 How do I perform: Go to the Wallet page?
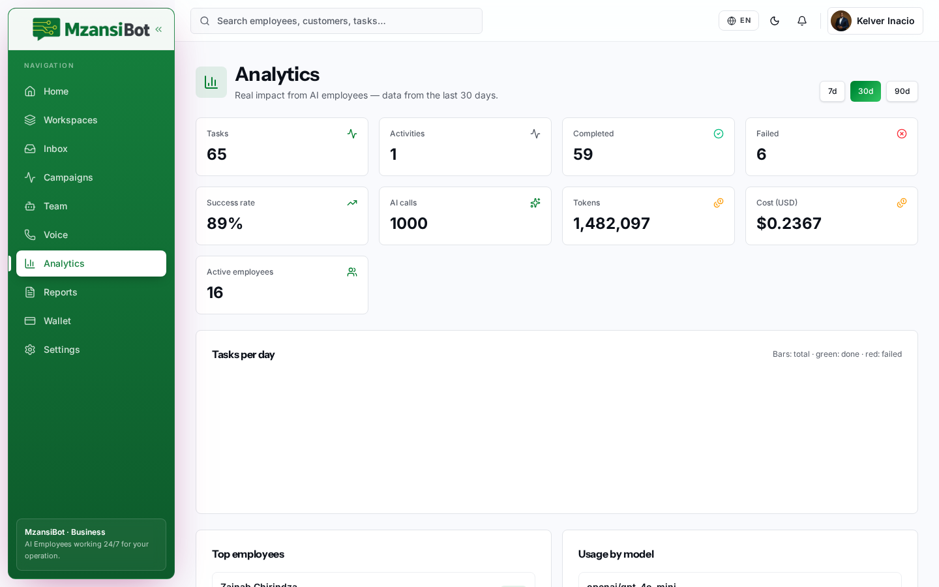pos(91,321)
